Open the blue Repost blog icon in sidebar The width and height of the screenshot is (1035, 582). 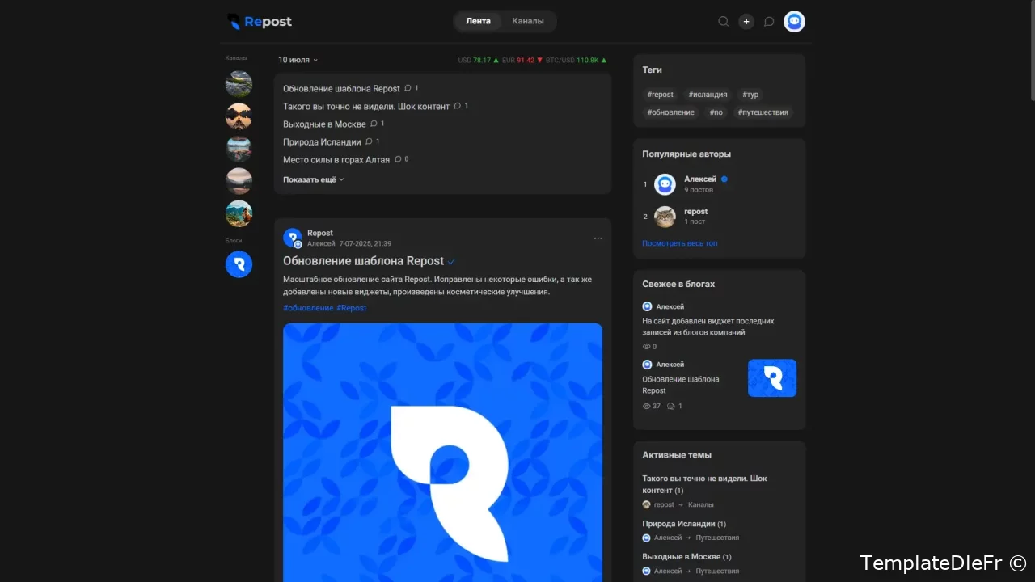point(239,264)
